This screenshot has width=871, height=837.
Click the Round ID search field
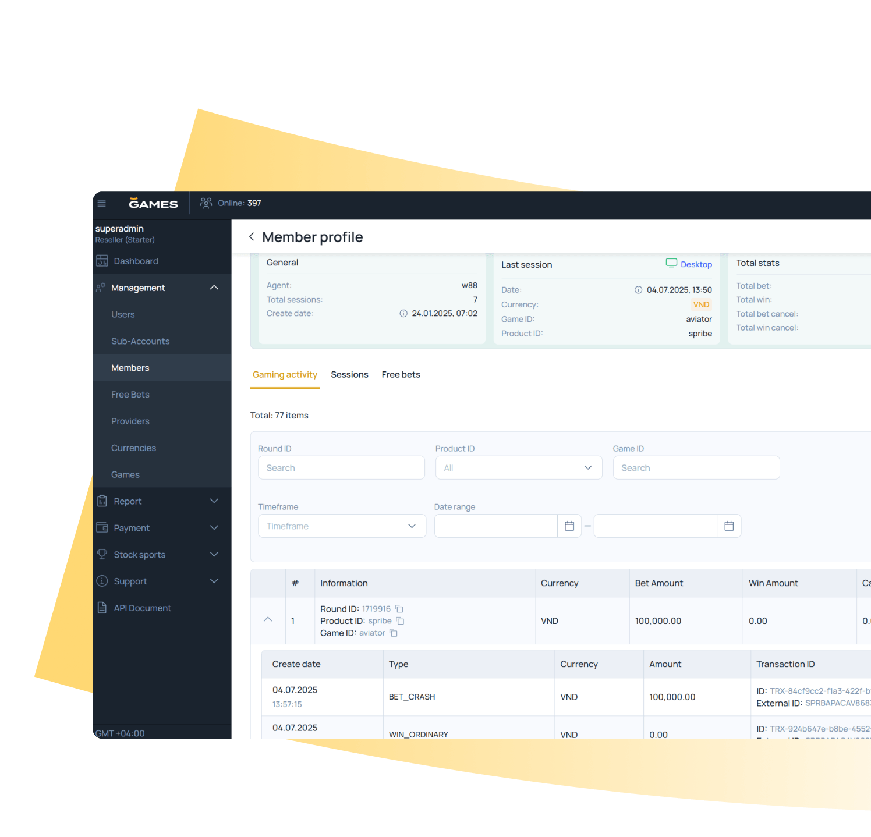341,468
